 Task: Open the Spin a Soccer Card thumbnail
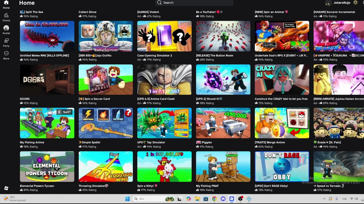pyautogui.click(x=106, y=80)
